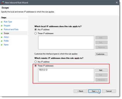Choose local These IP addresses option

pyautogui.click(x=36, y=33)
